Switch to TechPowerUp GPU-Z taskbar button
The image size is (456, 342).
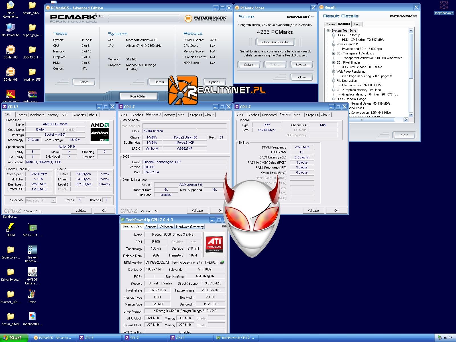(x=236, y=338)
